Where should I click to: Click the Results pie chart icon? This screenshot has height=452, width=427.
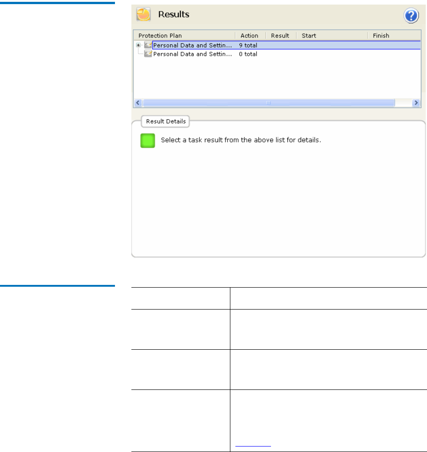[143, 15]
